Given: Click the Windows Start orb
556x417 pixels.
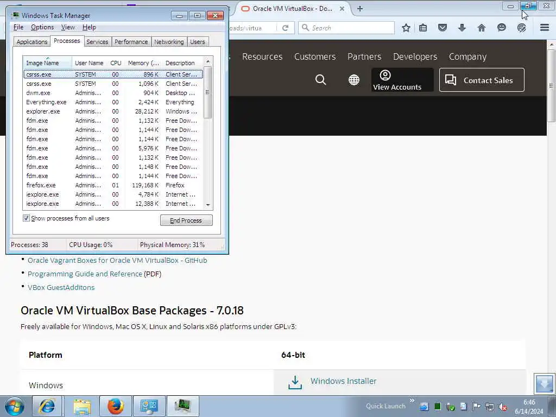Looking at the screenshot, I should (x=15, y=406).
